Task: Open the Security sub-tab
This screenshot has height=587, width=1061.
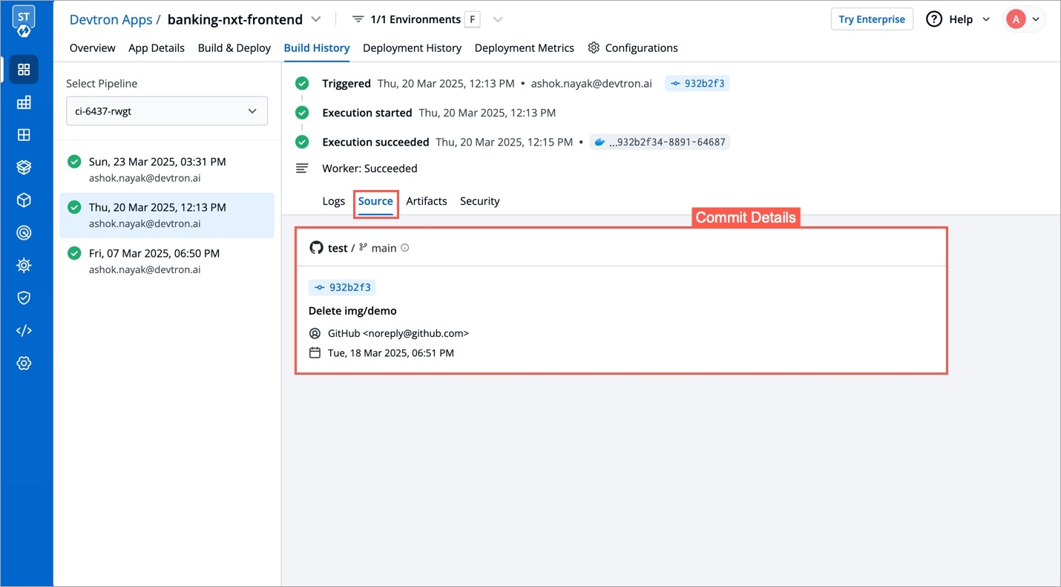Action: [x=480, y=201]
